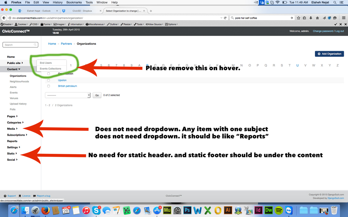
Task: Open the bookmarks list clipboard icon
Action: (304, 18)
